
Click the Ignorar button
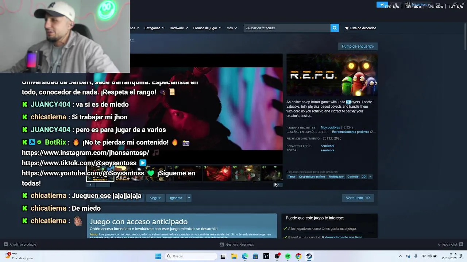pyautogui.click(x=176, y=198)
